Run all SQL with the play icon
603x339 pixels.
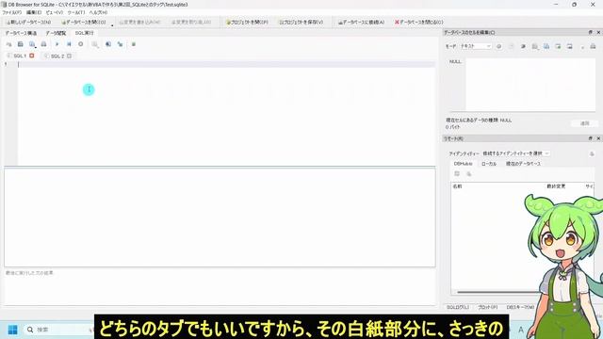(x=57, y=44)
